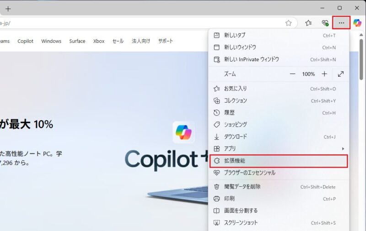Open 新しい InPrivate ウィンドウ
366x231 pixels.
pos(279,59)
